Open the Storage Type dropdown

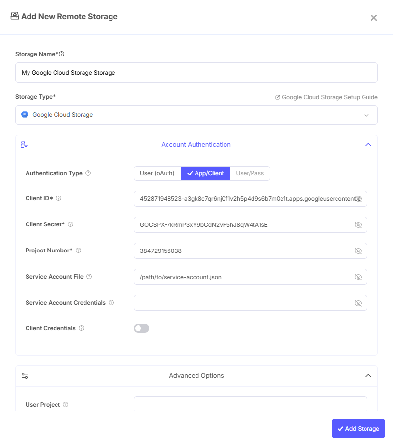point(196,115)
